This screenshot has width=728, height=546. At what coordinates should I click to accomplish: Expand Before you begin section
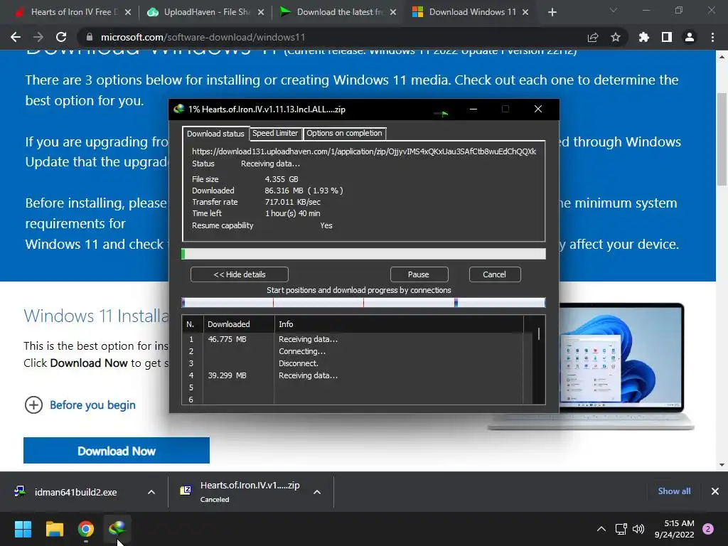coord(80,405)
